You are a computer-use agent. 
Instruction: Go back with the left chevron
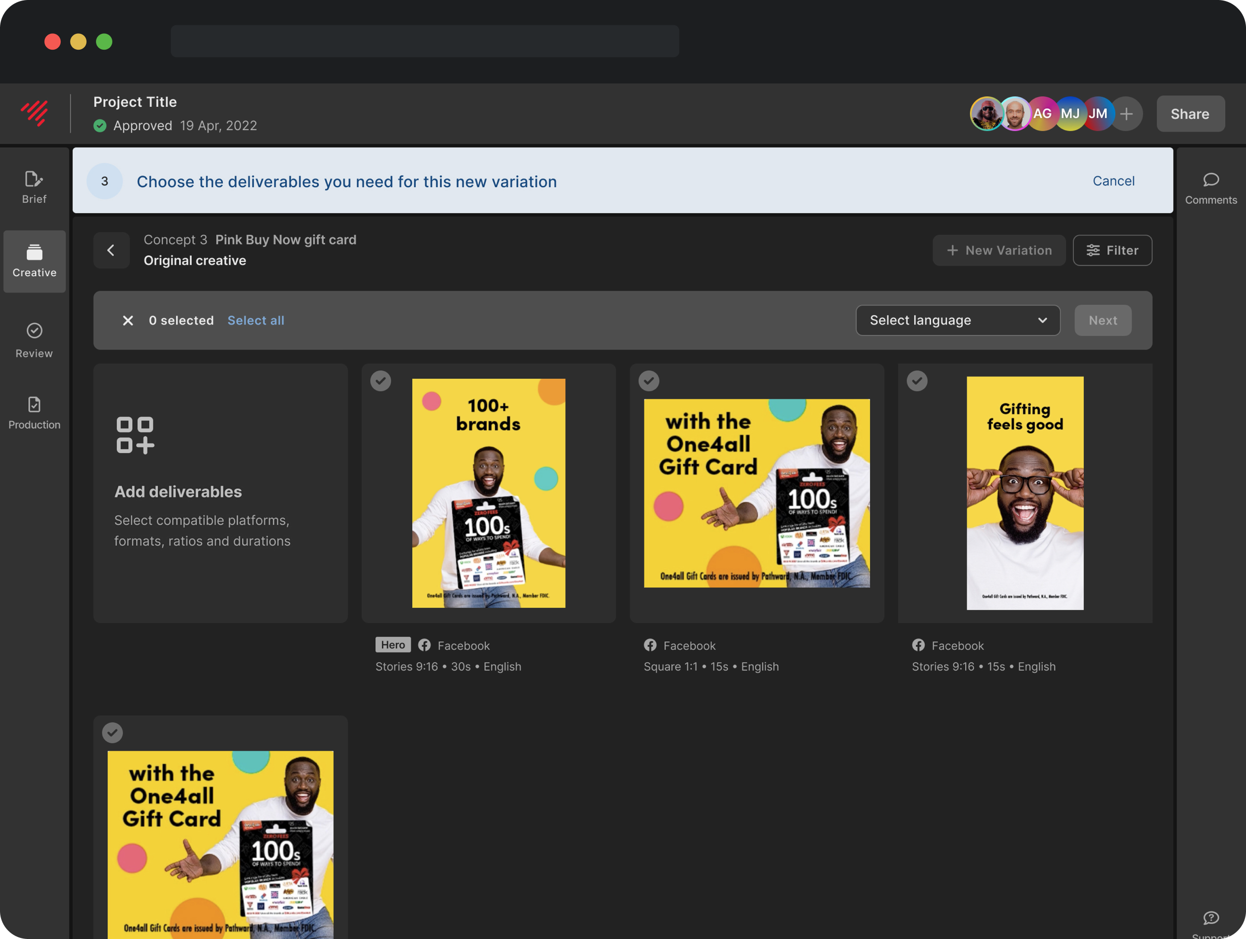pyautogui.click(x=111, y=250)
